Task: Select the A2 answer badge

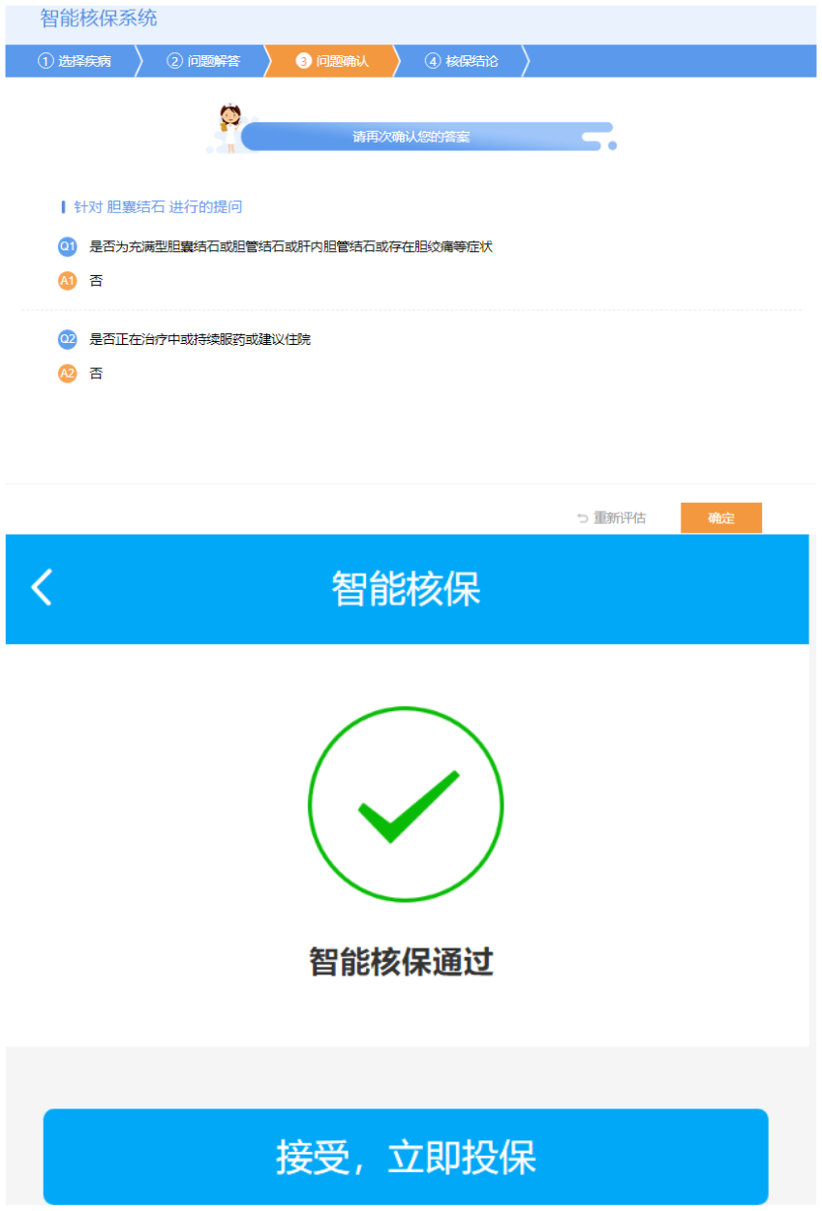Action: pyautogui.click(x=67, y=373)
